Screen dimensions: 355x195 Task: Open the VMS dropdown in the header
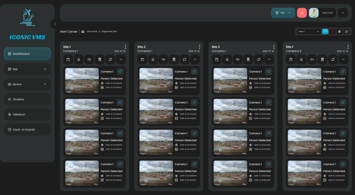pos(283,13)
